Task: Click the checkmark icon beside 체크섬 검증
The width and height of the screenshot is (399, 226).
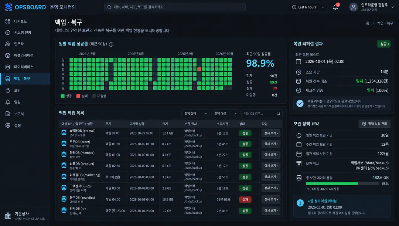Action: (x=299, y=90)
